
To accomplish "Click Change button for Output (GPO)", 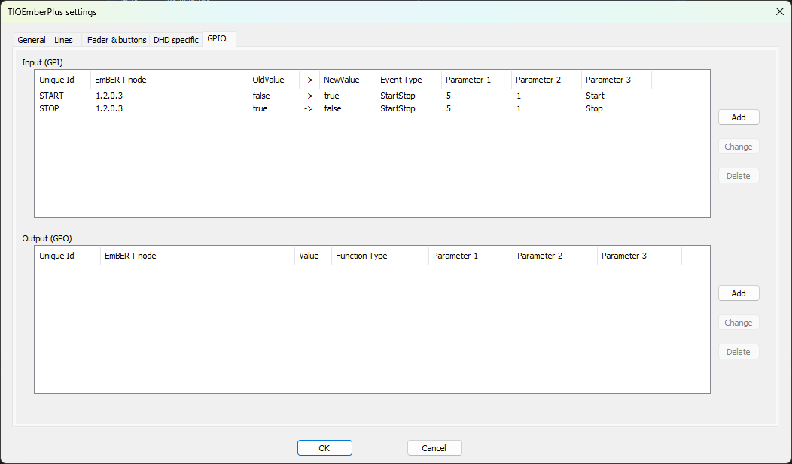I will point(739,323).
